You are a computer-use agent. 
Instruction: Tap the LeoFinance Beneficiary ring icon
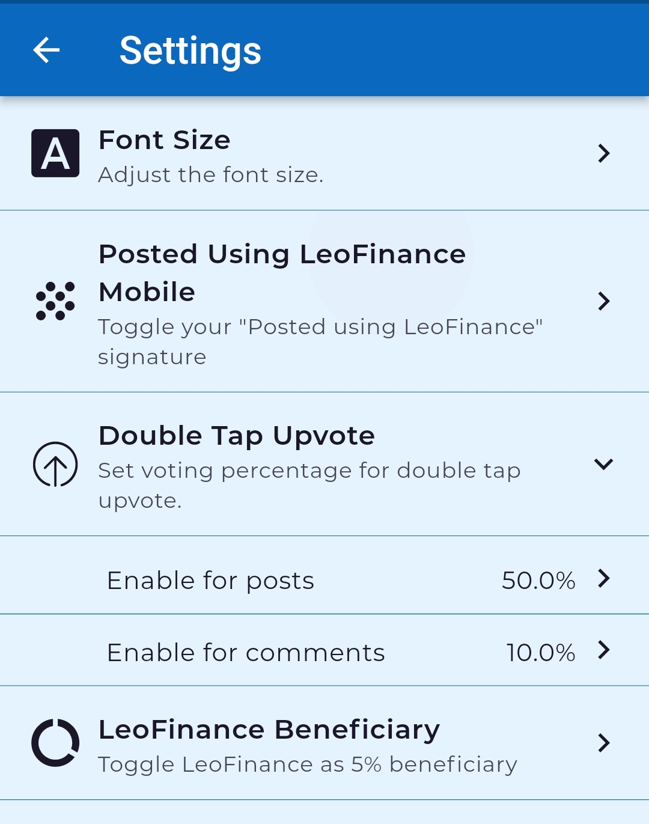tap(55, 743)
